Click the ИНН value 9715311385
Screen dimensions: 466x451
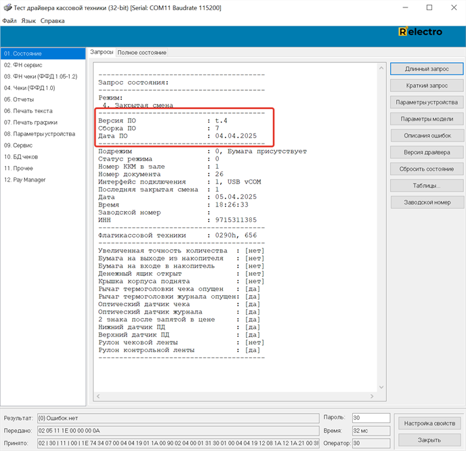[236, 220]
